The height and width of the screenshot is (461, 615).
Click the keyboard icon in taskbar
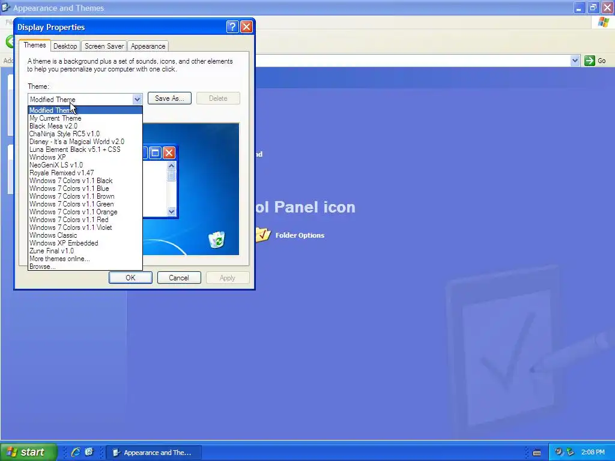[x=537, y=453]
